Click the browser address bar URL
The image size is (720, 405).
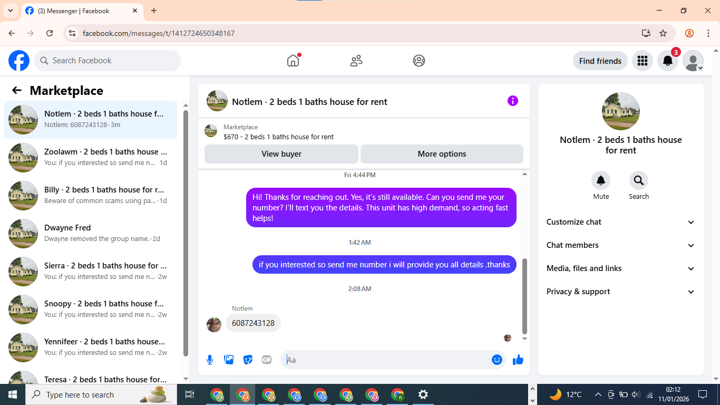pos(159,33)
